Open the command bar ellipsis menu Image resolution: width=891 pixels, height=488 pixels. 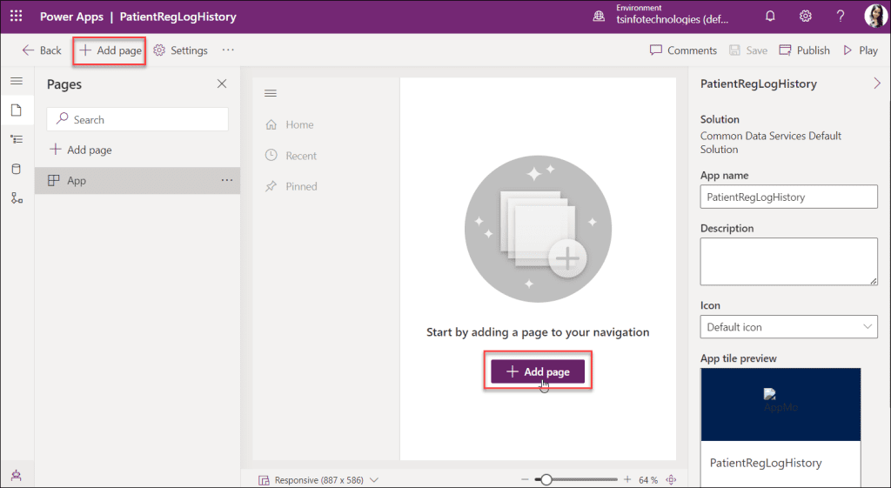(x=228, y=50)
